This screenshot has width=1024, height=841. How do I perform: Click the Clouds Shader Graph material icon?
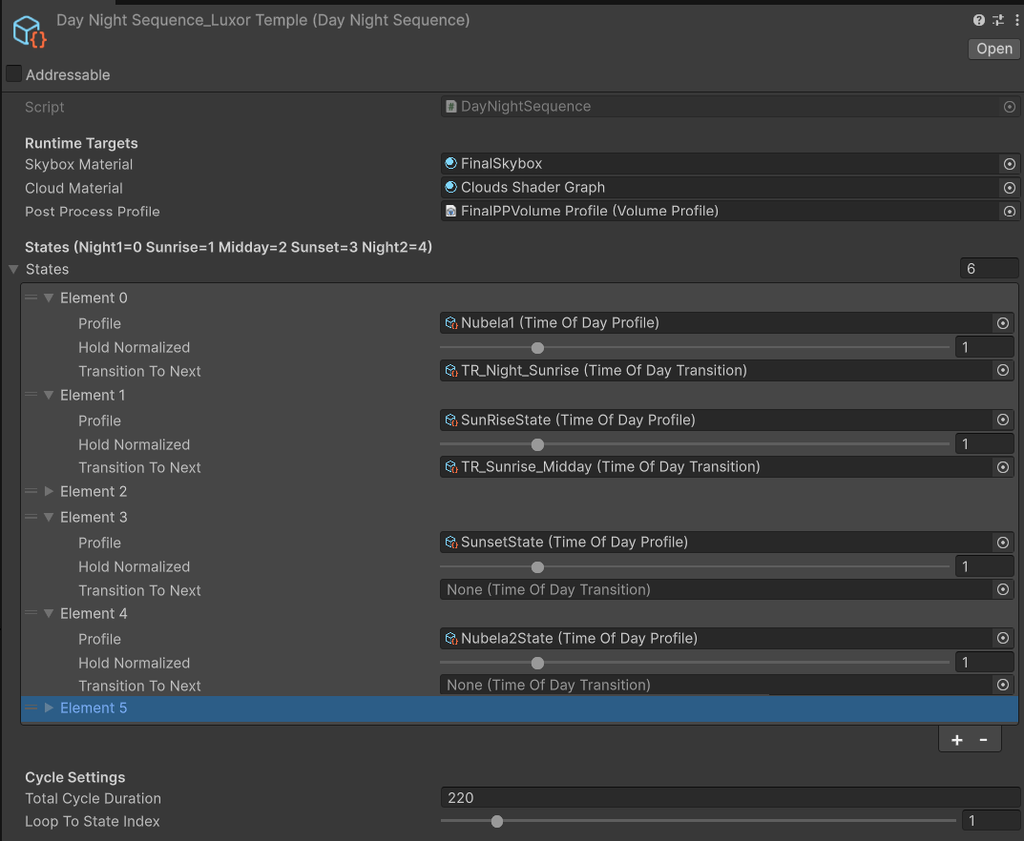[450, 187]
